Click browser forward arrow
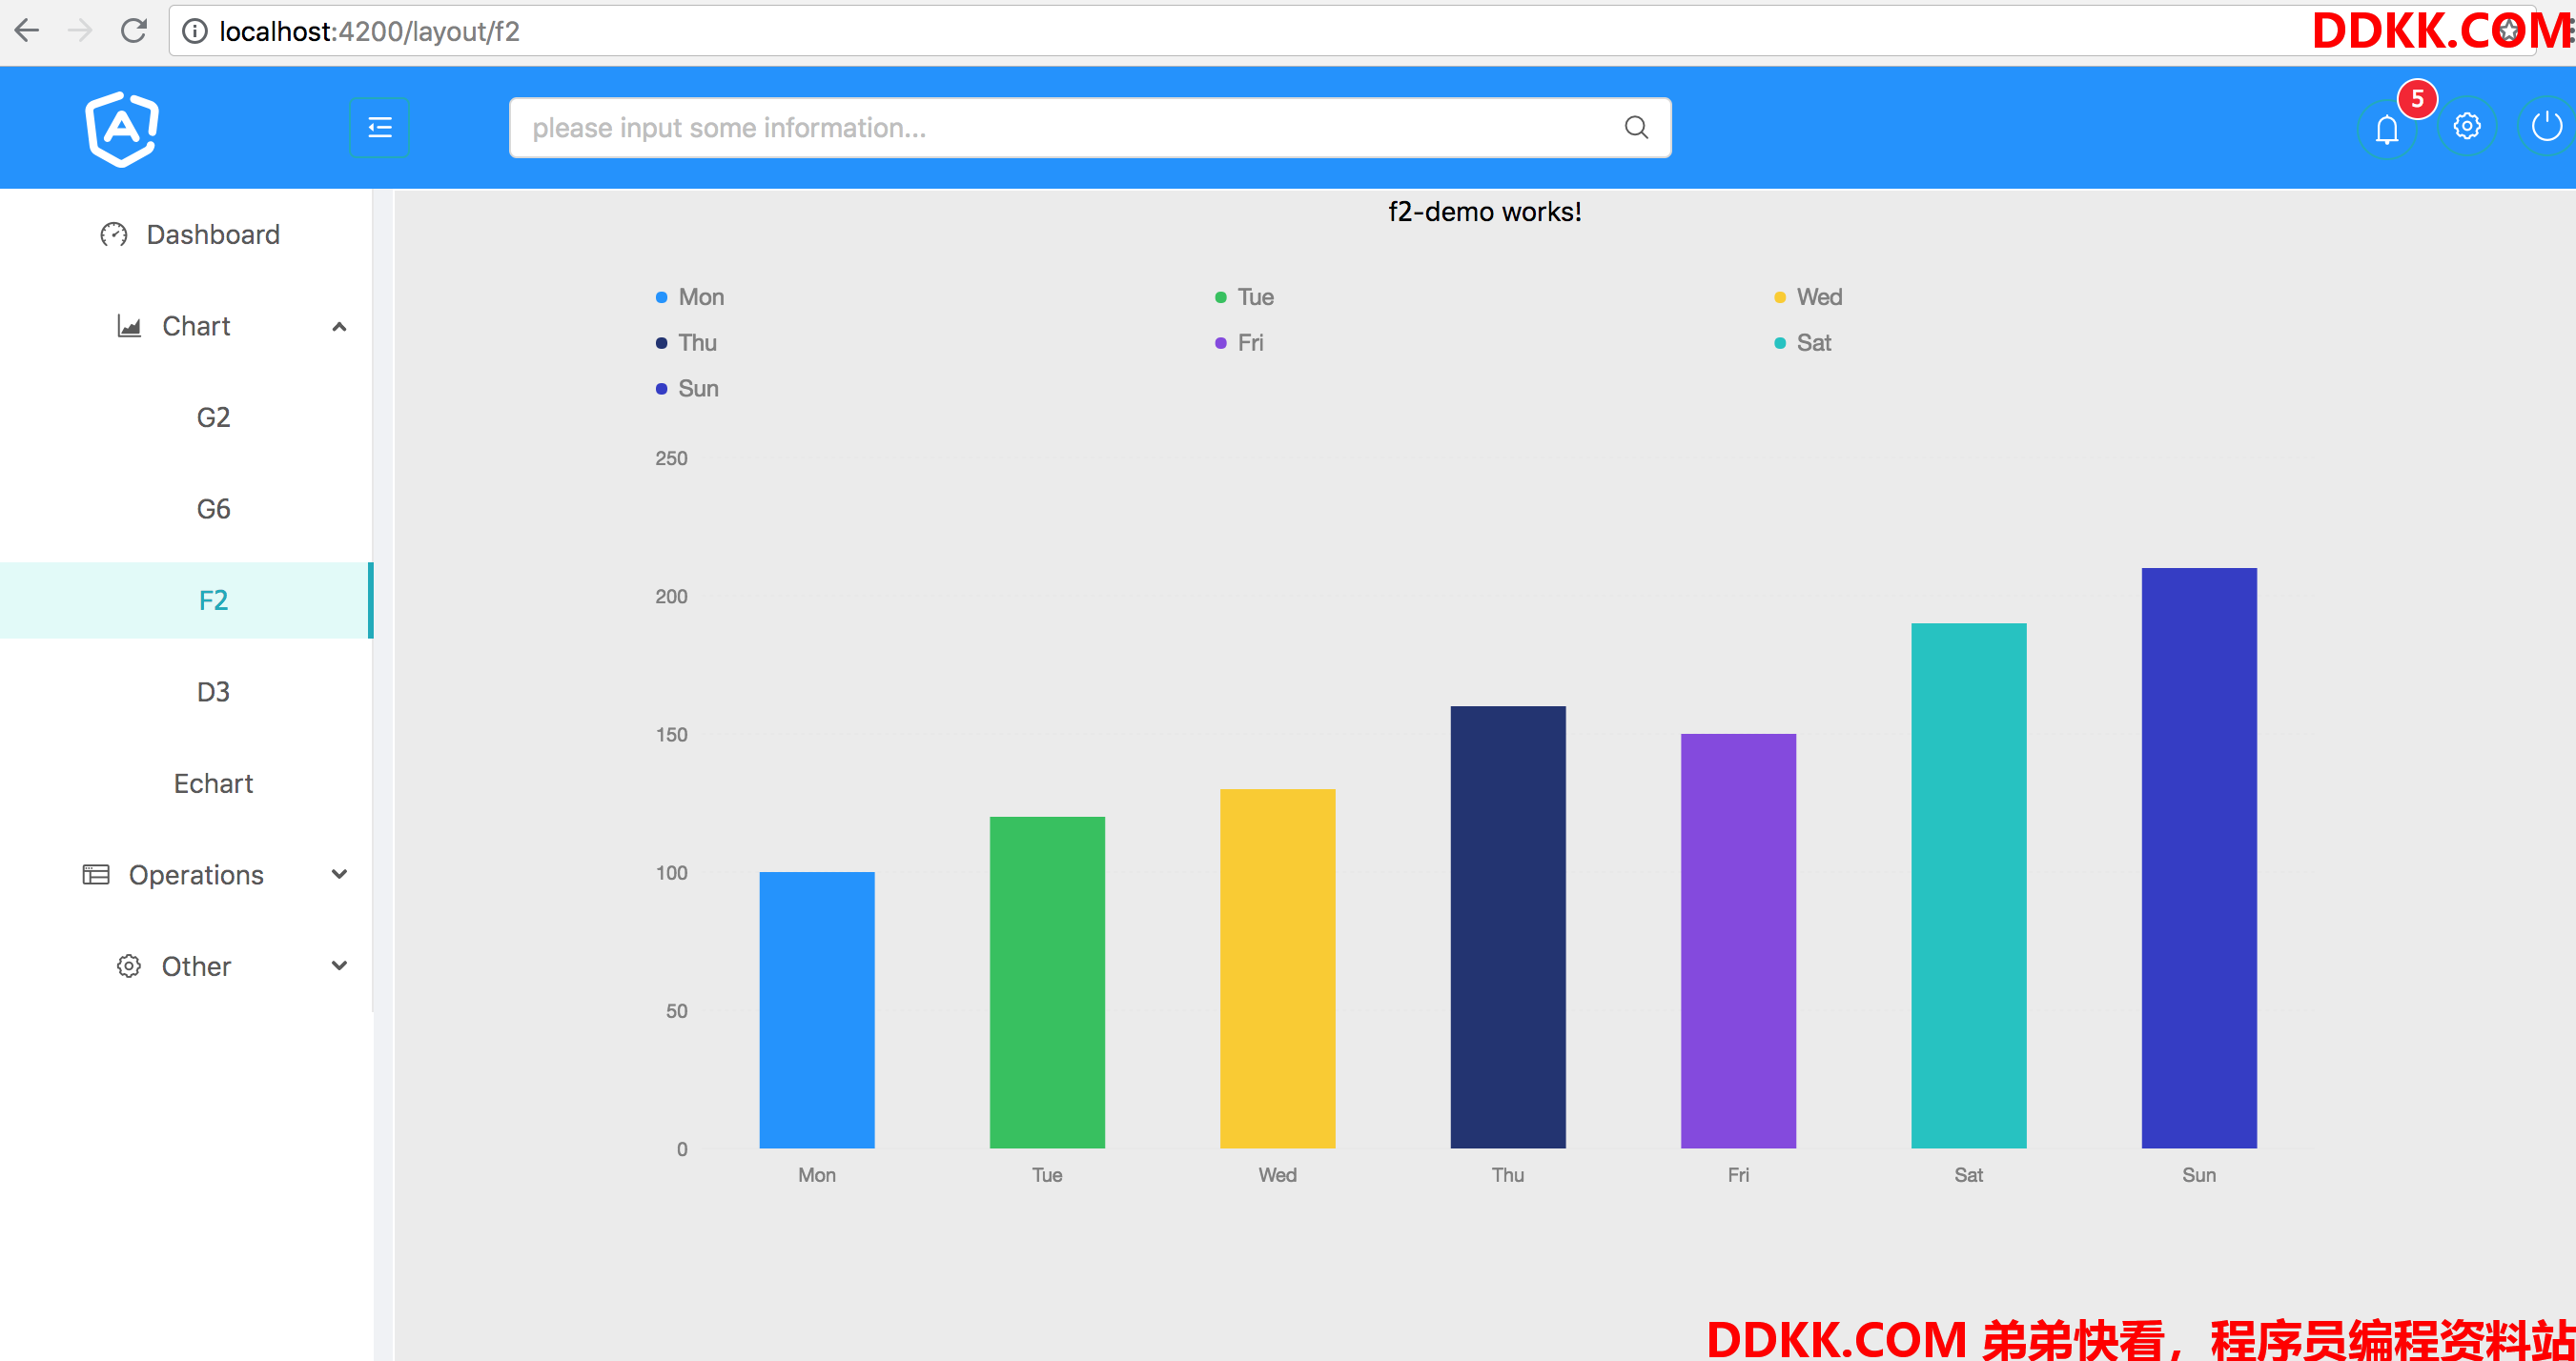The width and height of the screenshot is (2576, 1361). coord(80,30)
